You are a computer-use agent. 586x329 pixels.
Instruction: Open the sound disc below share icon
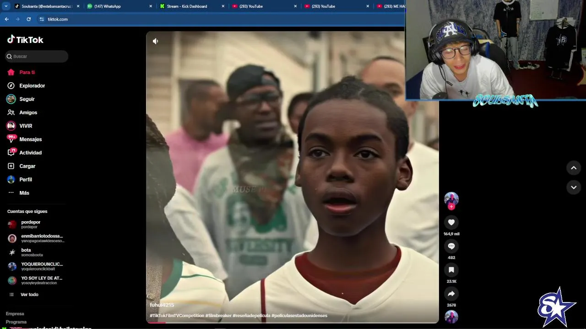click(x=451, y=317)
